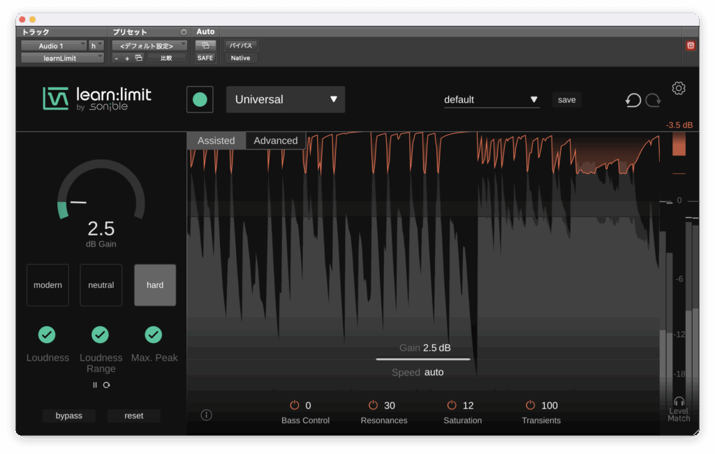Click the -3.5 dB gain reduction readout
Viewport: 715px width, 454px height.
tap(679, 125)
